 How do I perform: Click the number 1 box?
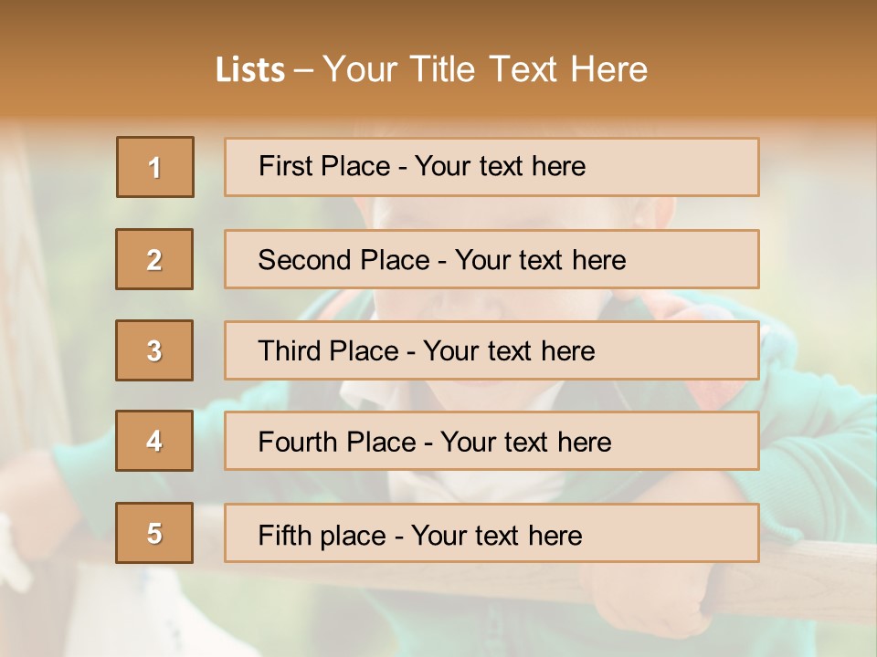click(x=155, y=167)
